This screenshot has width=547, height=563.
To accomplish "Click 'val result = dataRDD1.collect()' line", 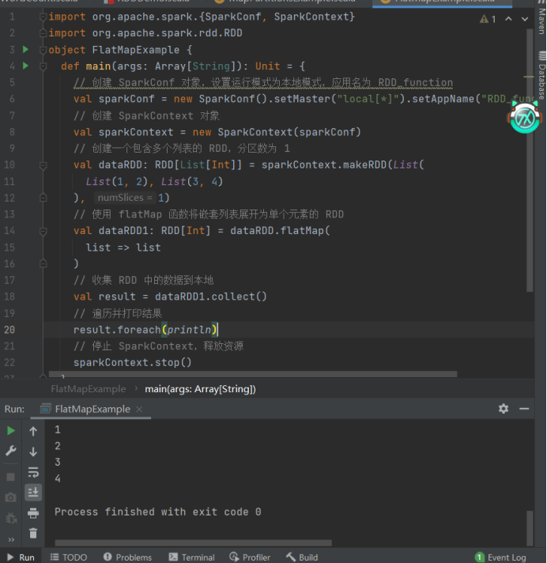I will point(170,297).
